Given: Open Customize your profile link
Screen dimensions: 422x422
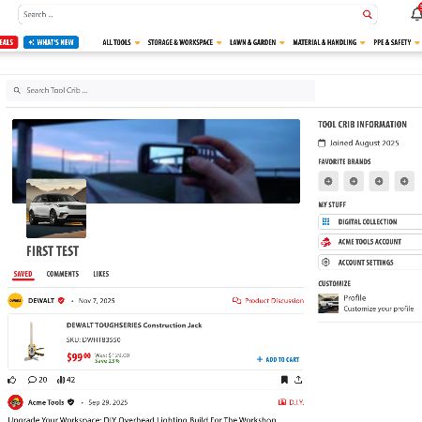Looking at the screenshot, I should (379, 309).
